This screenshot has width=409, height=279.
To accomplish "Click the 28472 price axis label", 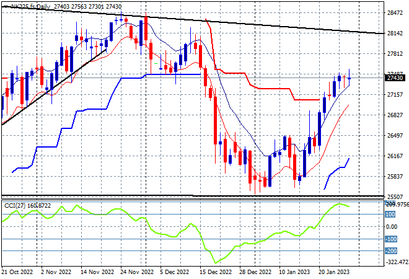I will (x=395, y=13).
